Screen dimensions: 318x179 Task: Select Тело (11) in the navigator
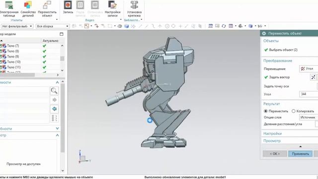pos(14,67)
